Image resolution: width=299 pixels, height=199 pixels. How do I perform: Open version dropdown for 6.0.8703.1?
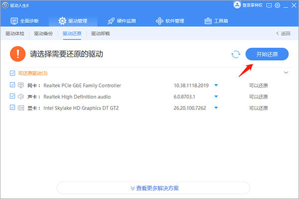[x=216, y=97]
